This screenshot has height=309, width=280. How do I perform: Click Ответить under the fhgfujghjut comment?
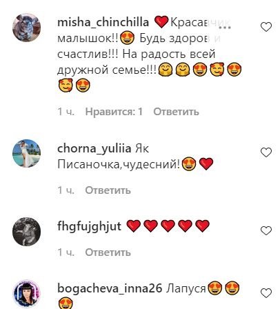click(108, 252)
